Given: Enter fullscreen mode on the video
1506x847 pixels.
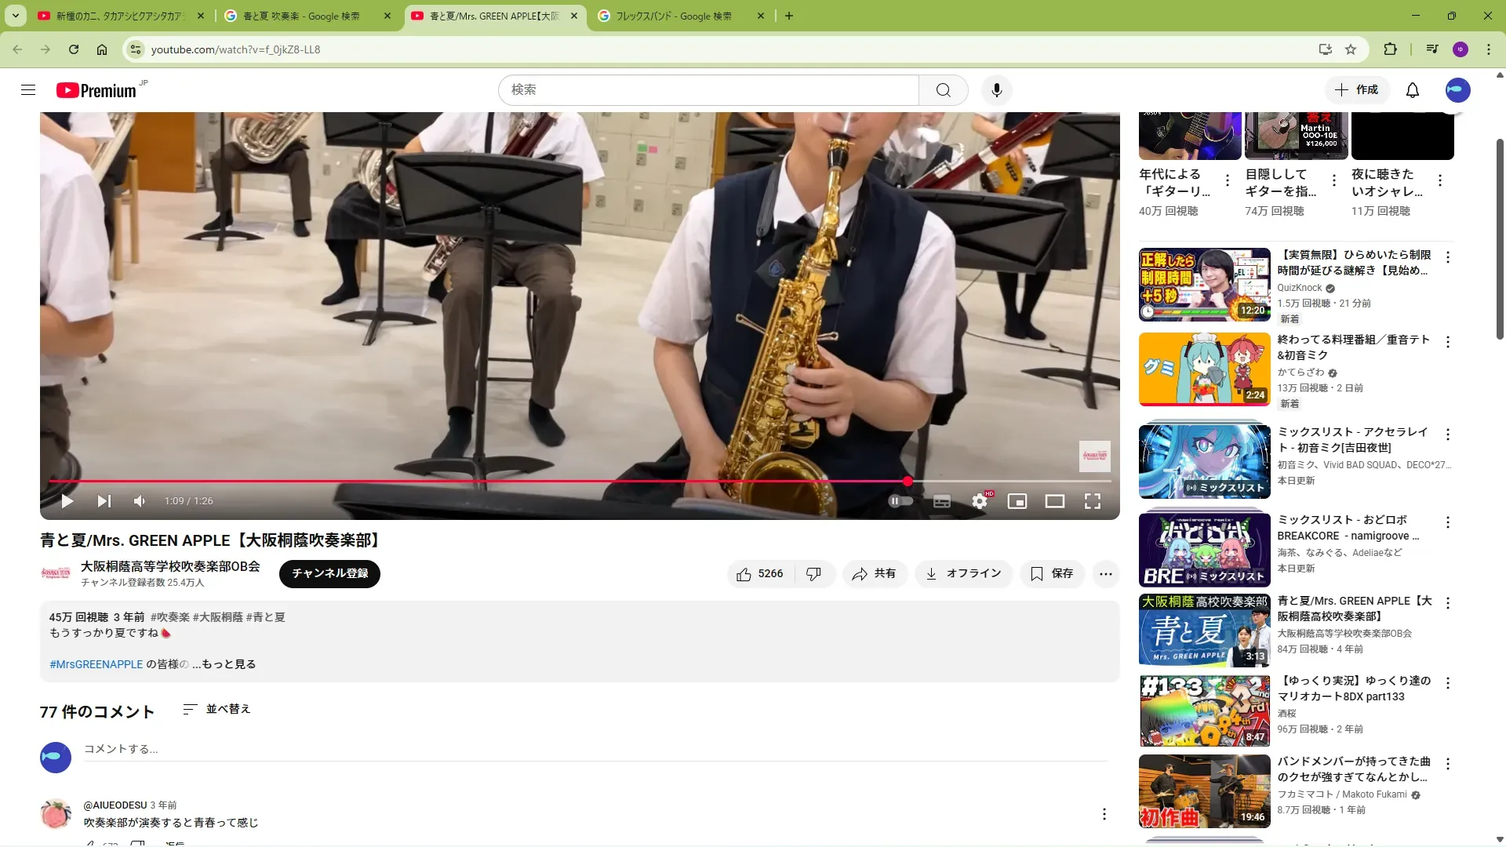Looking at the screenshot, I should tap(1092, 501).
